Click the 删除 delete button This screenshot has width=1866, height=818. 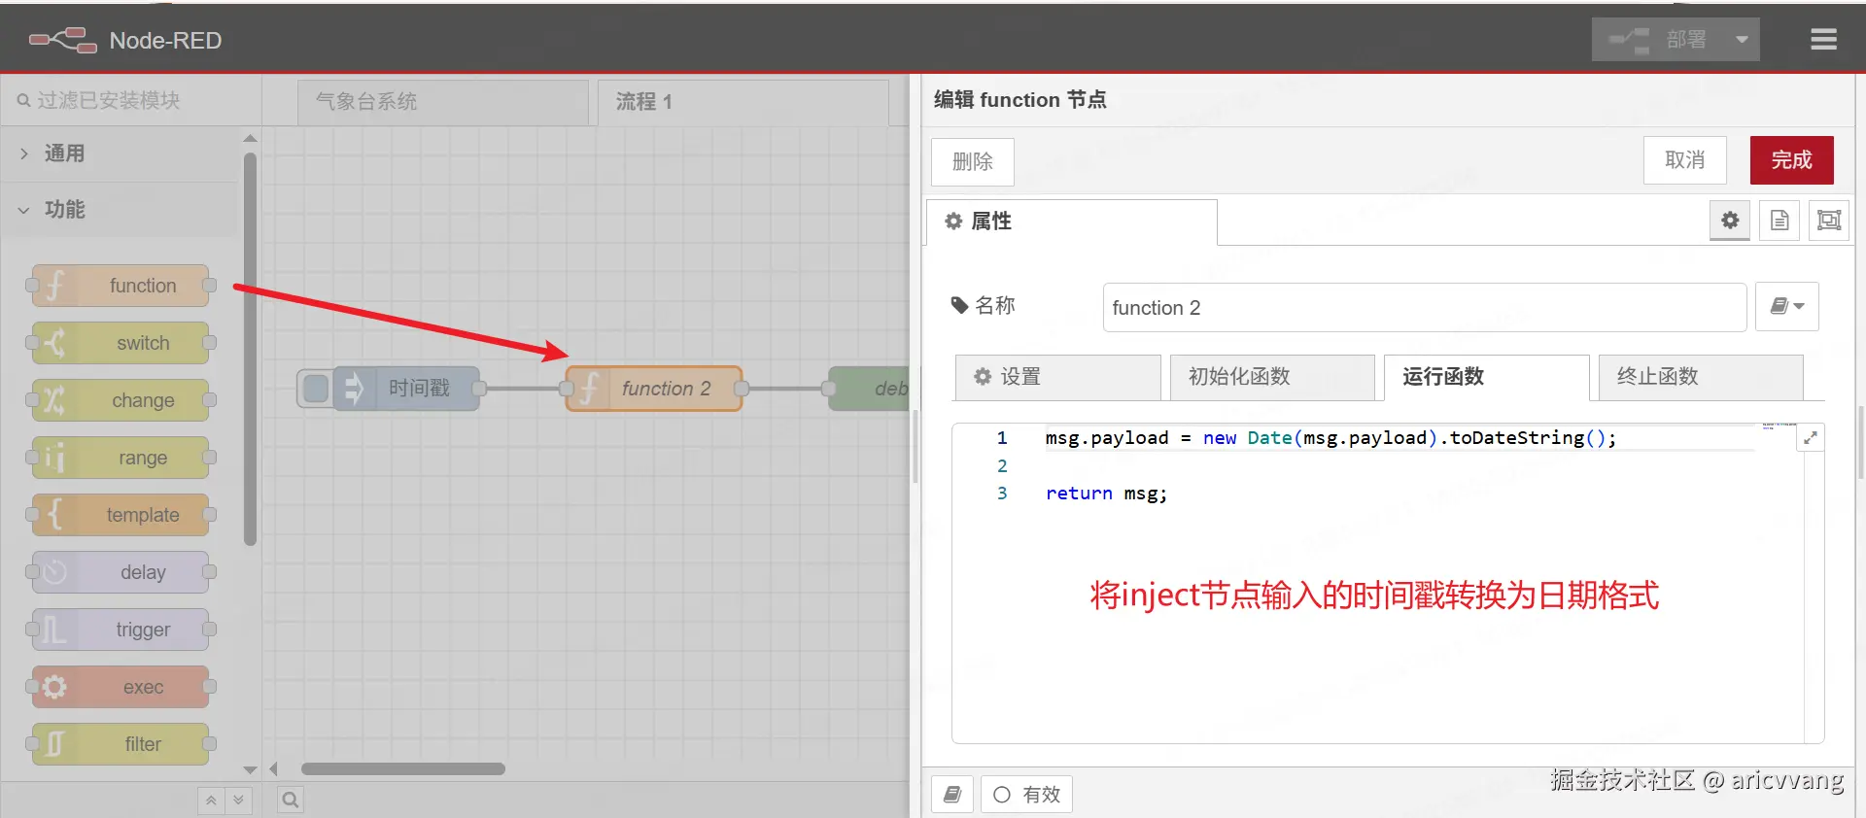[x=973, y=161]
